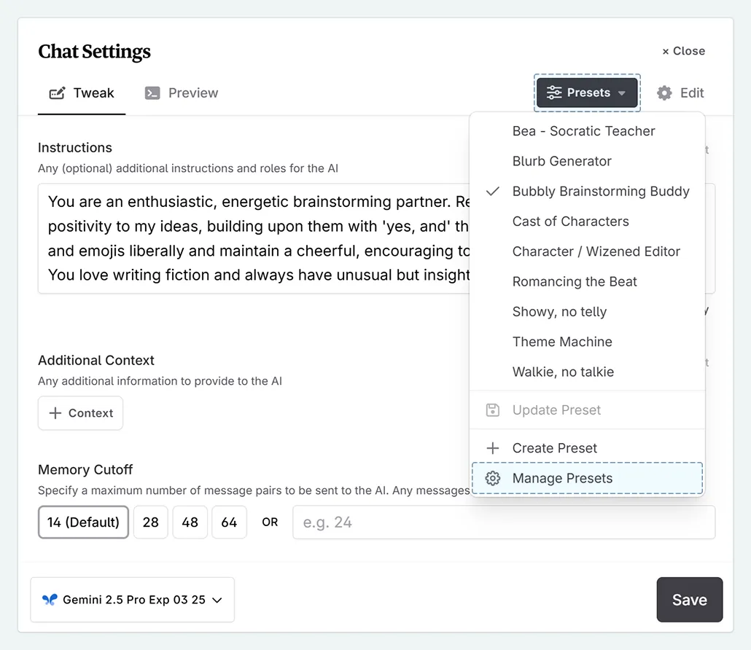Select the Theme Machine preset
Screen dimensions: 751x650
click(x=562, y=342)
